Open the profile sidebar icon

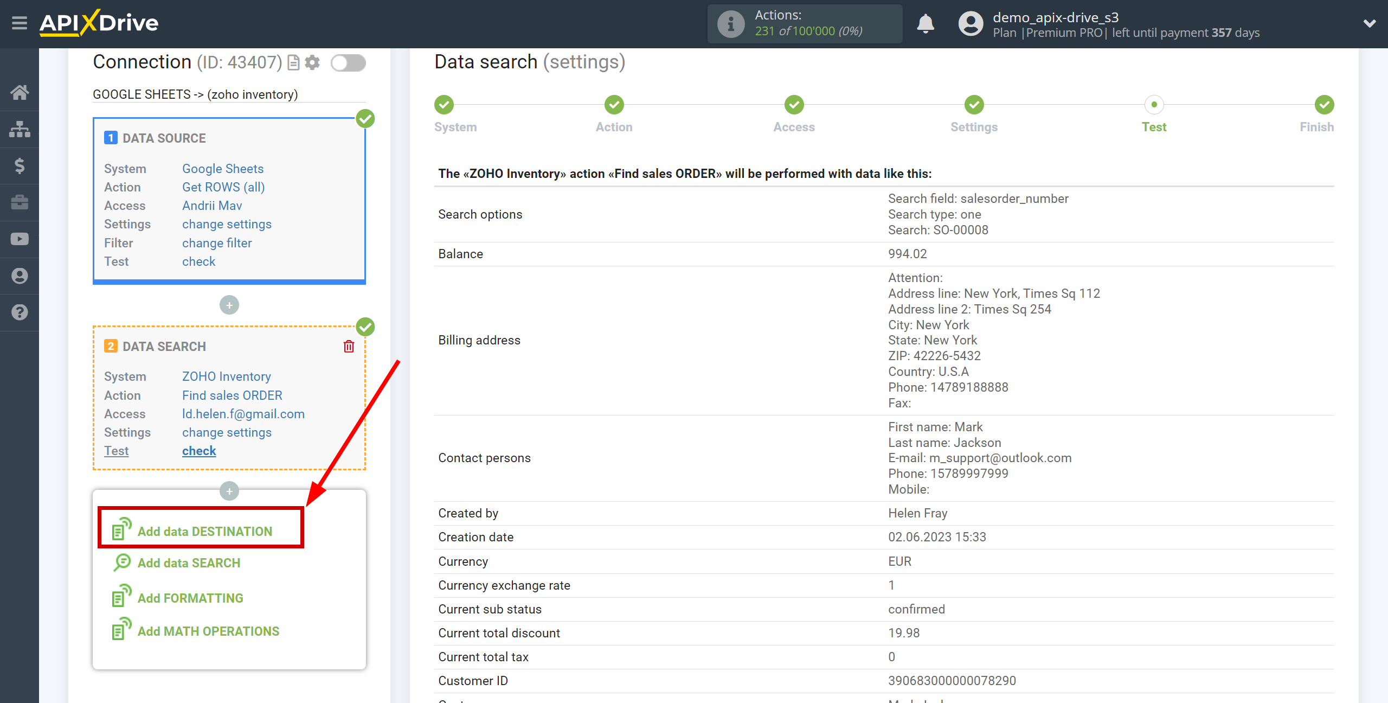[x=20, y=276]
